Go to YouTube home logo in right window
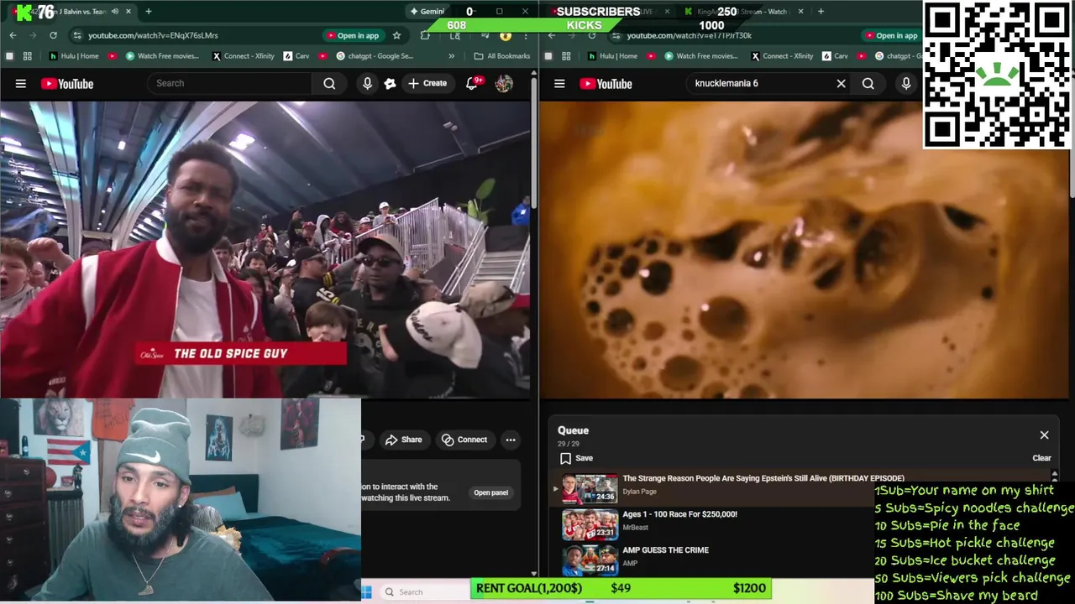1075x604 pixels. [606, 84]
